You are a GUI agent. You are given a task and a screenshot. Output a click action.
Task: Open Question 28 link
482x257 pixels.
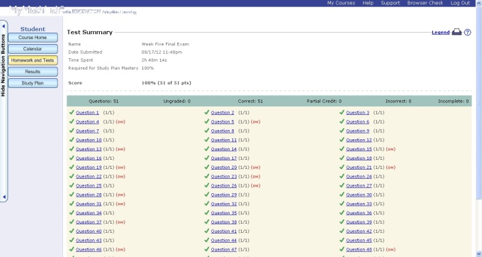89,195
